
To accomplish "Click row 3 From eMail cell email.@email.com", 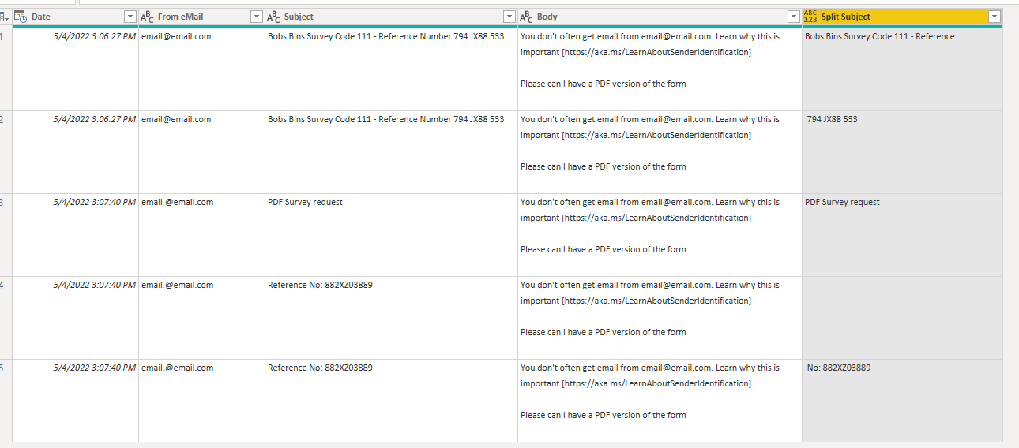I will 201,235.
